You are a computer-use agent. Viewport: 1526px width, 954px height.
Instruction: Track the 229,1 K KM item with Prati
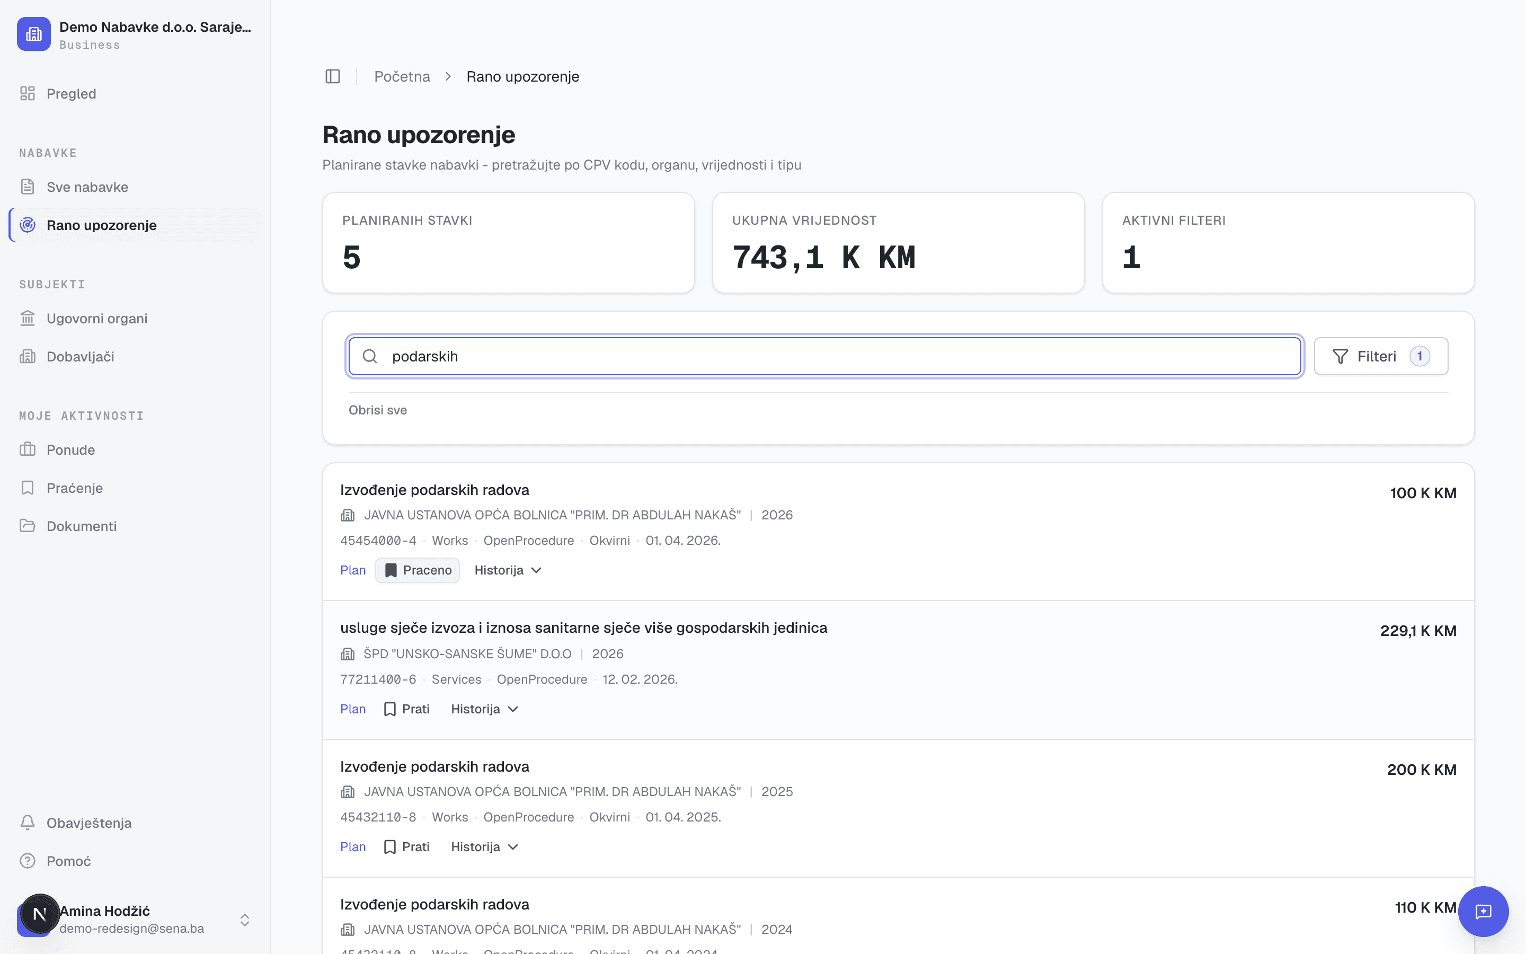[407, 709]
